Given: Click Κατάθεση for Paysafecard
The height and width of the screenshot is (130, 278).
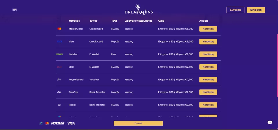Looking at the screenshot, I should (x=208, y=80).
